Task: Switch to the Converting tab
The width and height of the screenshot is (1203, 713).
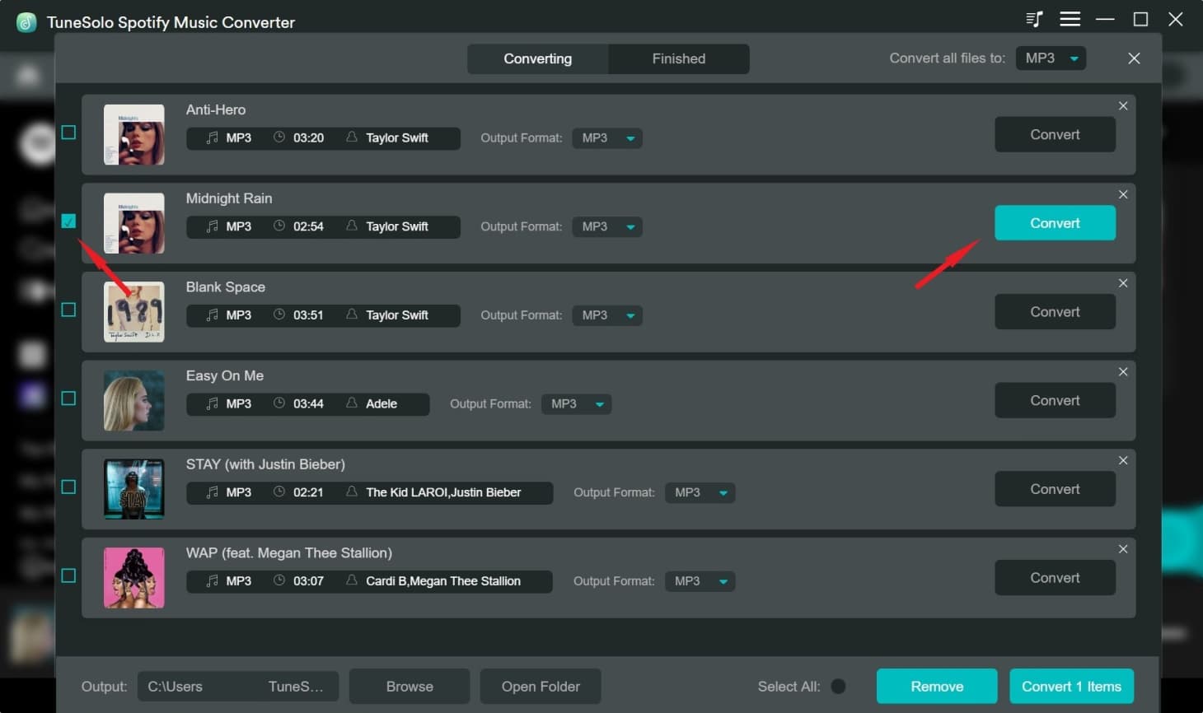Action: point(537,59)
